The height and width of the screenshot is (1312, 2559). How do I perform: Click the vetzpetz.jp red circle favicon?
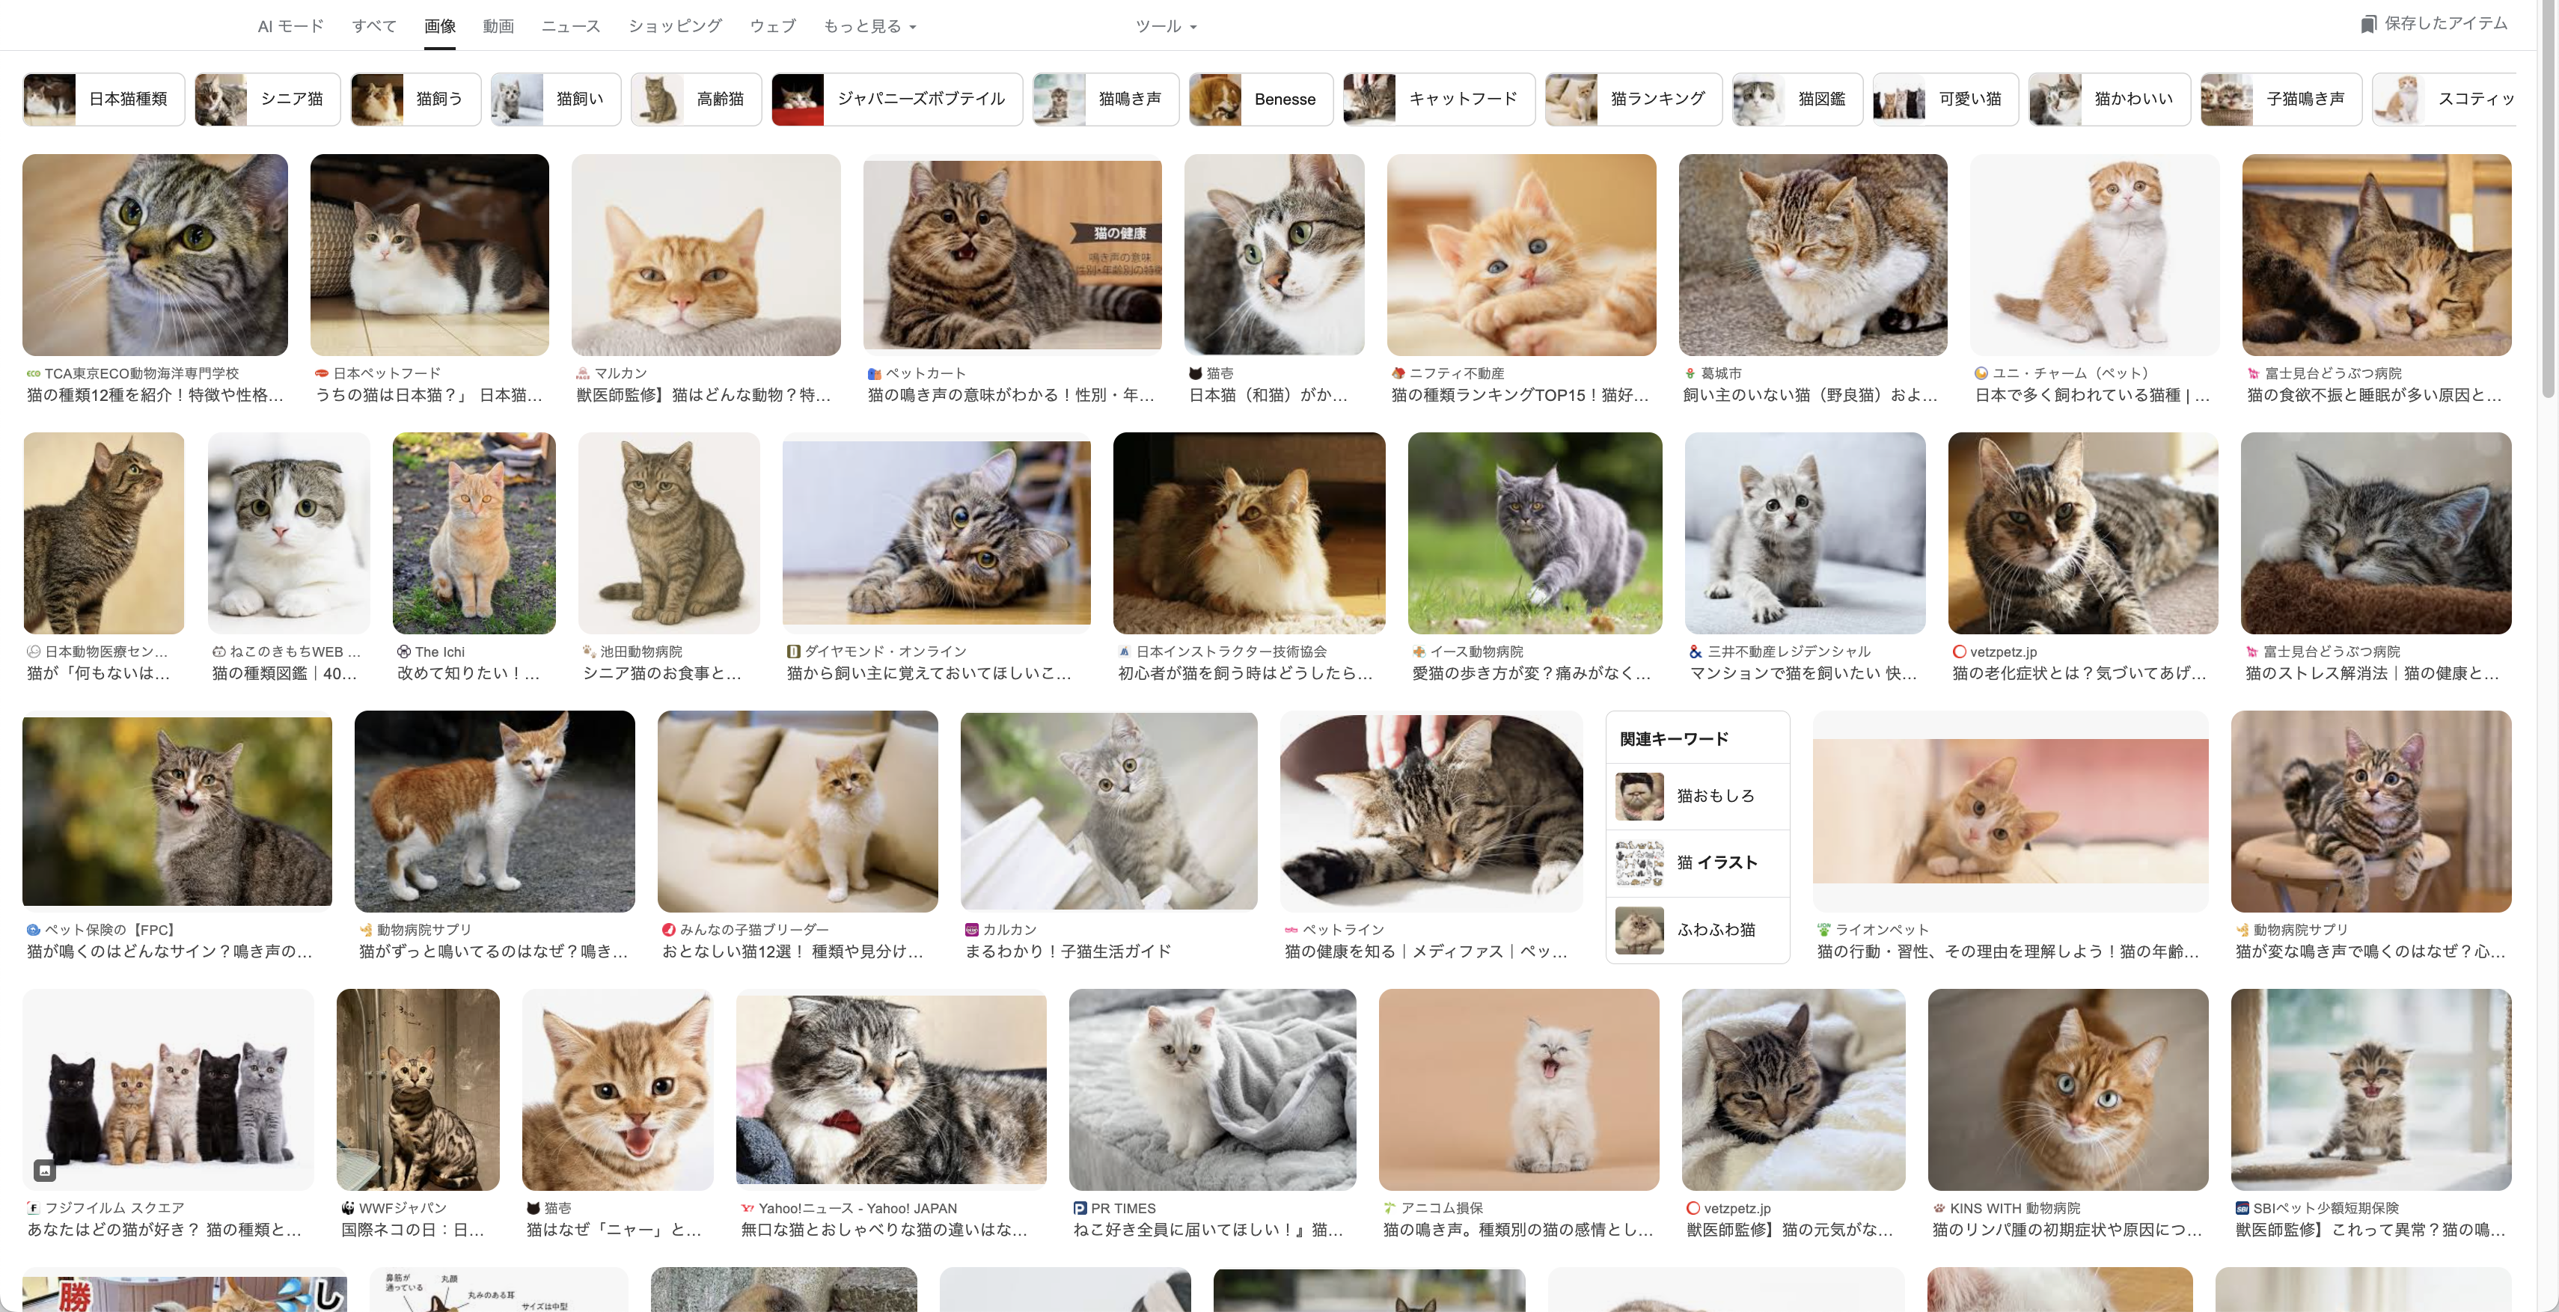point(1959,652)
